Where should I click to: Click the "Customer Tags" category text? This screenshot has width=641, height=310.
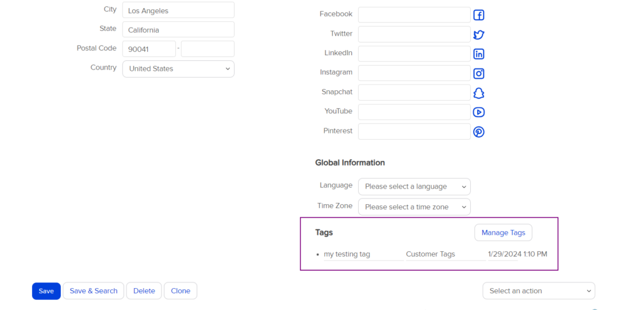pos(431,254)
